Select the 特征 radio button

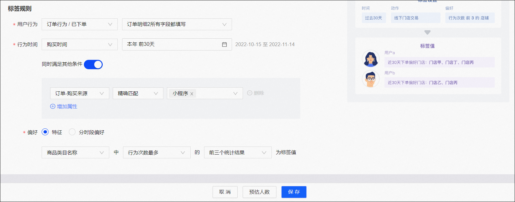click(x=45, y=132)
